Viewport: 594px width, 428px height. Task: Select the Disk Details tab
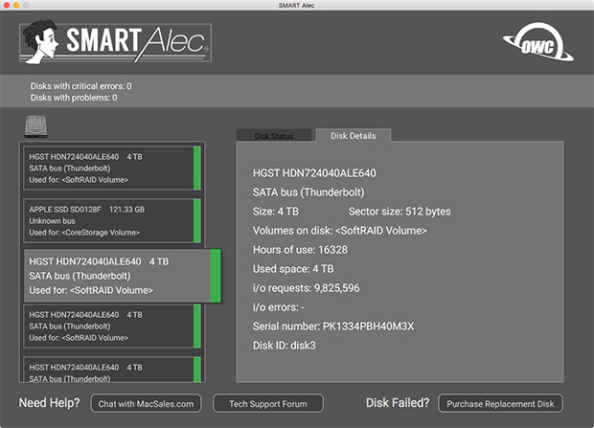(x=354, y=136)
